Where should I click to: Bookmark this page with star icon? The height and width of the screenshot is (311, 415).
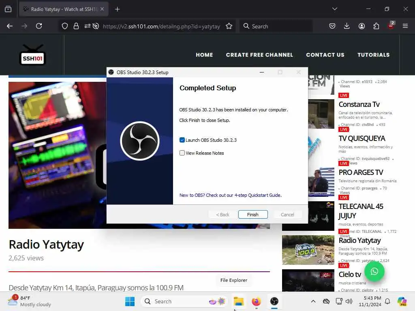(x=229, y=26)
